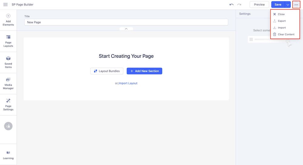This screenshot has height=165, width=303.
Task: Toggle the three-dots more options menu
Action: point(296,5)
